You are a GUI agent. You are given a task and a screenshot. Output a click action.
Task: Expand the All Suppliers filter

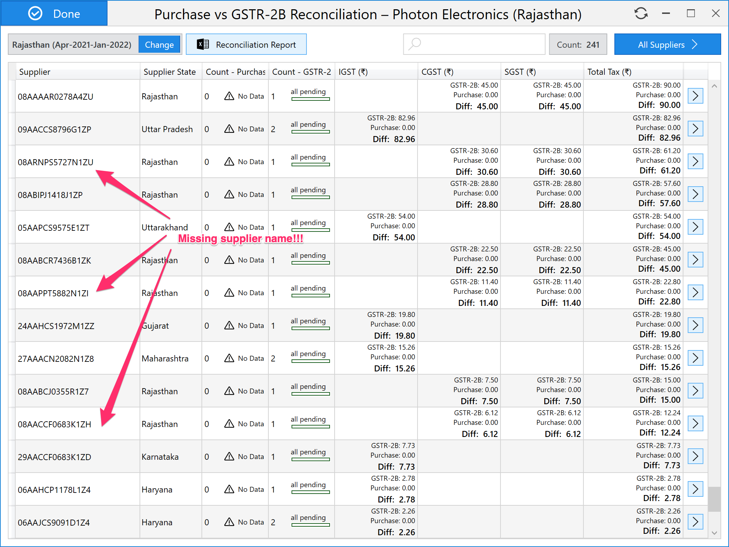click(667, 45)
